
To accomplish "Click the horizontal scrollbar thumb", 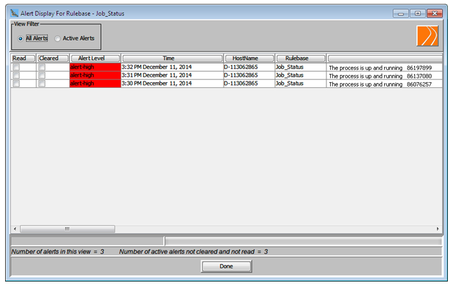I will [x=67, y=229].
